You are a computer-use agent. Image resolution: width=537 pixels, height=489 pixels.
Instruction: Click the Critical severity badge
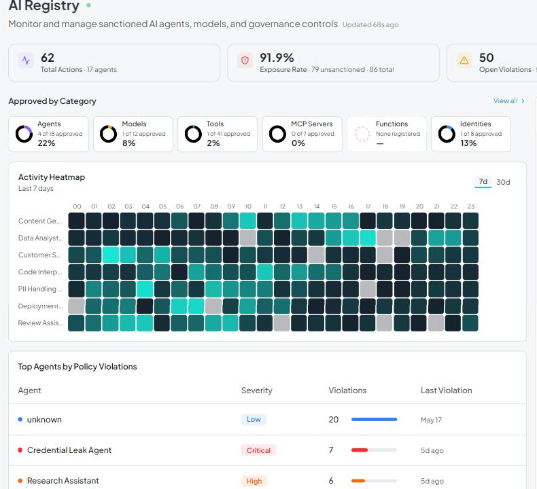tap(258, 450)
